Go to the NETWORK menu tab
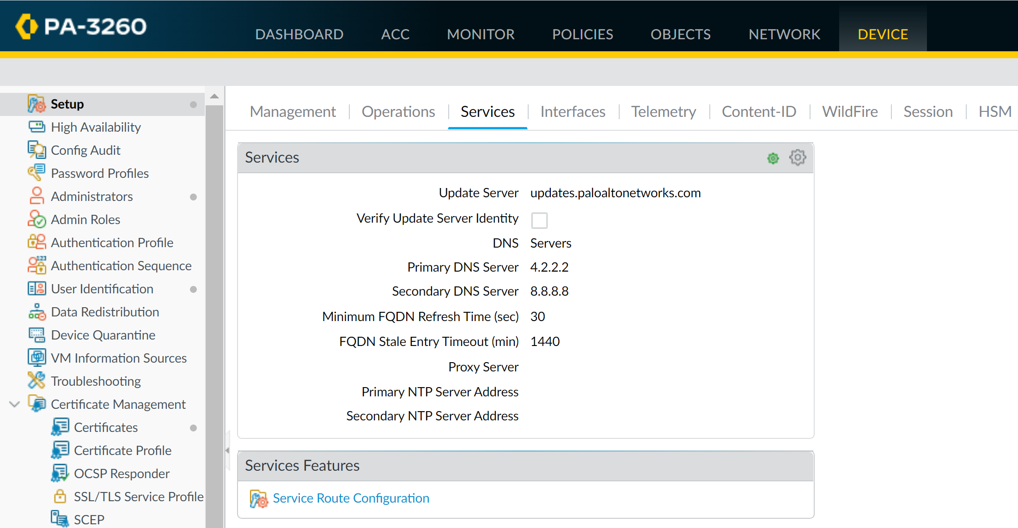Viewport: 1018px width, 528px height. pyautogui.click(x=784, y=34)
